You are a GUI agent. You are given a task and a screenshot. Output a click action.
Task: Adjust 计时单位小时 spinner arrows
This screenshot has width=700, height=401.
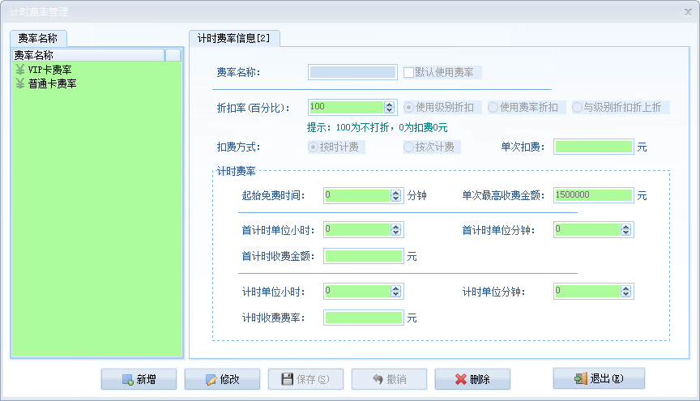click(x=395, y=291)
